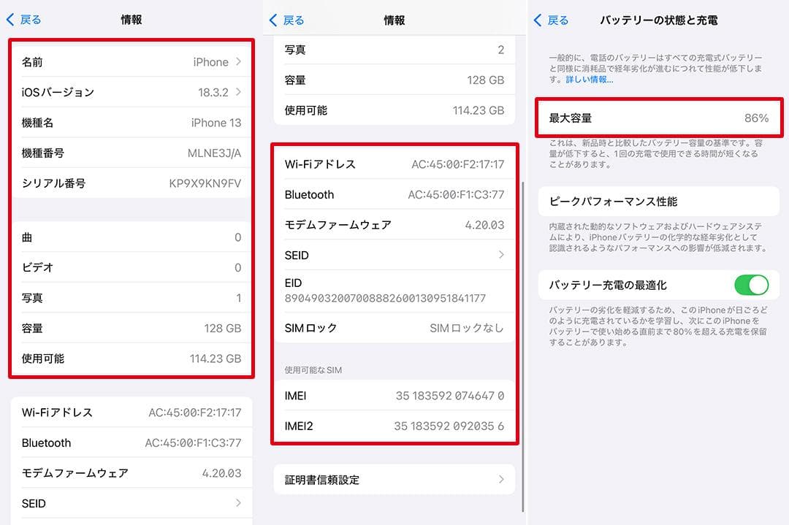Select Wi-Fiアドレス row in the middle screen
This screenshot has height=525, width=789.
(x=394, y=164)
